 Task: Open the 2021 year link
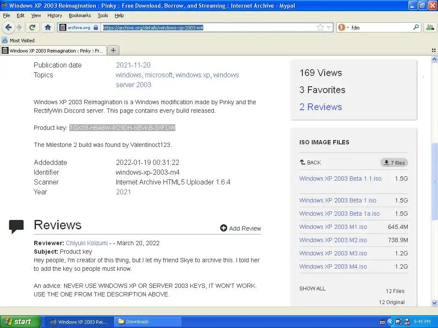coord(123,192)
